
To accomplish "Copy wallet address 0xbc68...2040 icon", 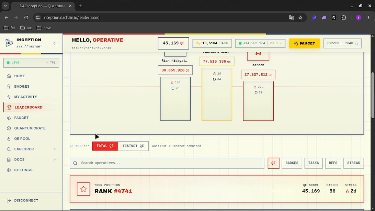I will [356, 43].
